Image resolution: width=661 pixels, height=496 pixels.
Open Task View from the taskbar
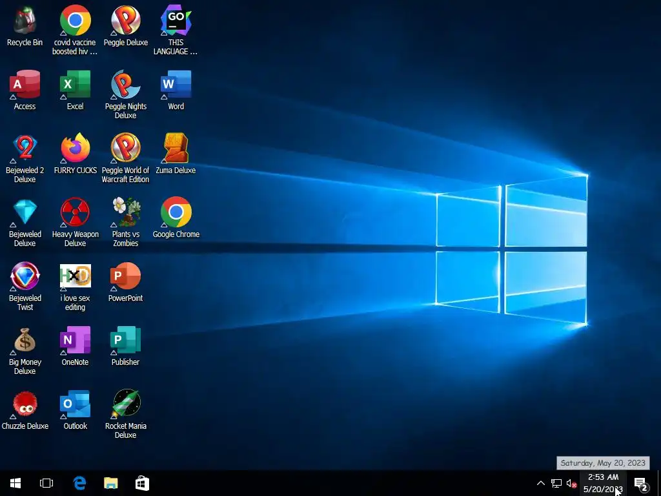click(x=46, y=483)
